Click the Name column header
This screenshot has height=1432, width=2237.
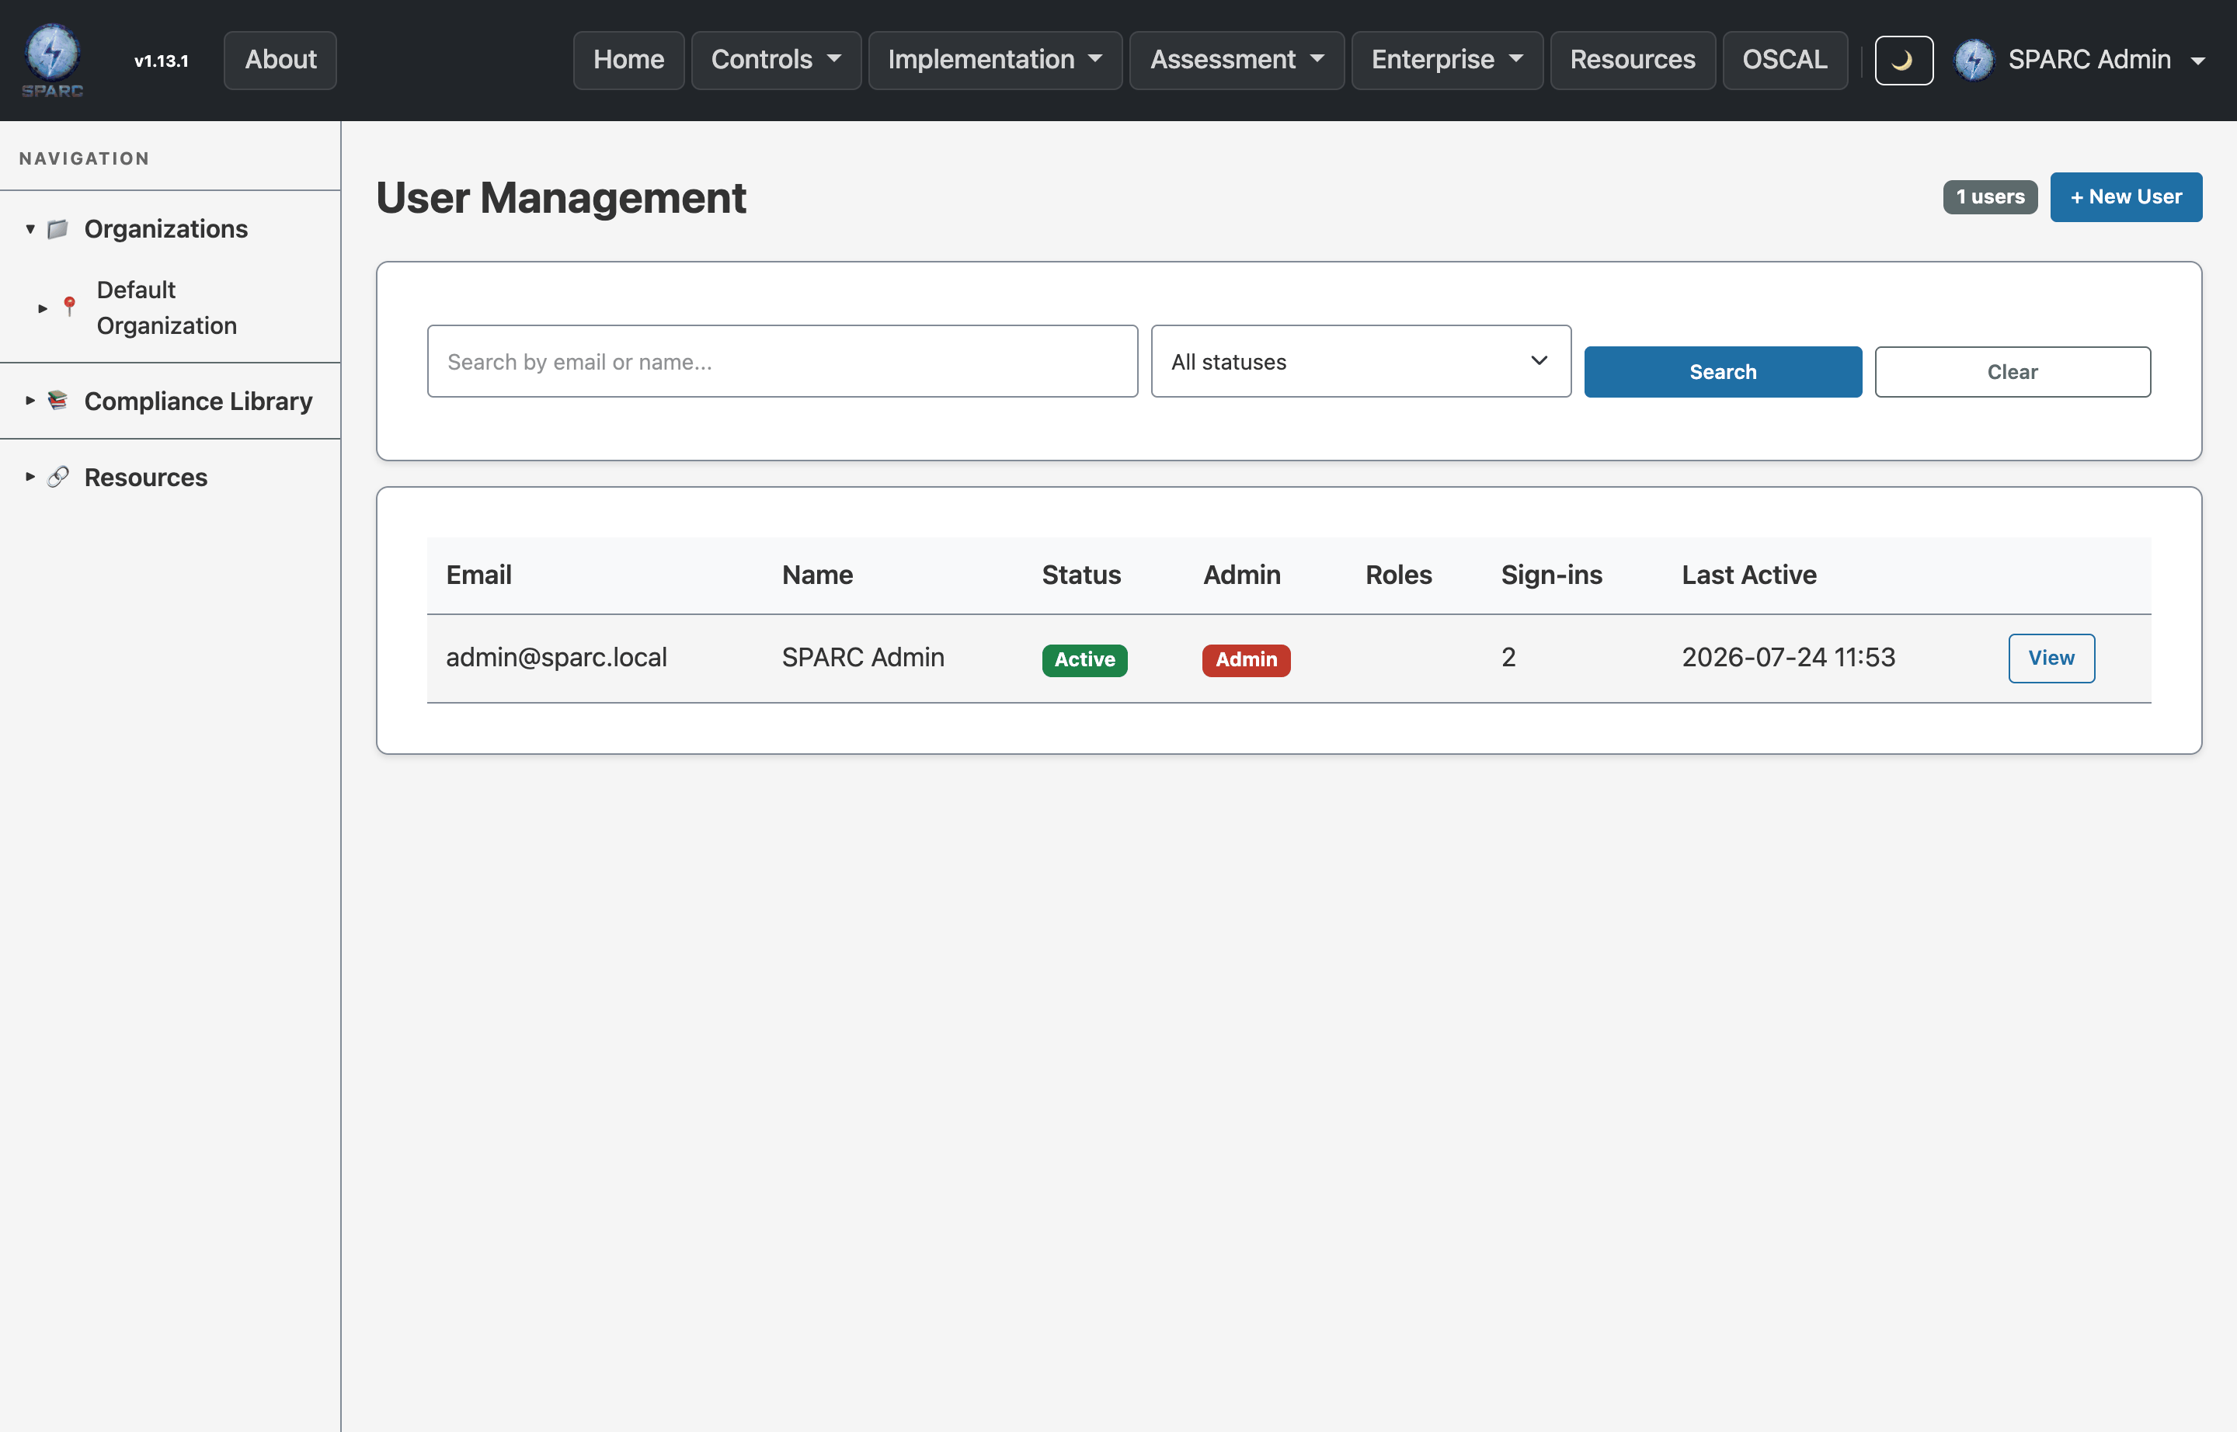click(x=816, y=575)
